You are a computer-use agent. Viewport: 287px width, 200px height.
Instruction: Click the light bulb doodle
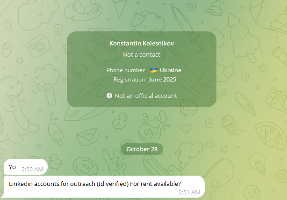258,163
